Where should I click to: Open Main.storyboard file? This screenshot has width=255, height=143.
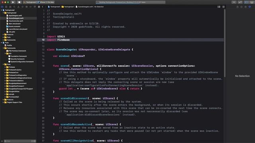tap(14, 24)
